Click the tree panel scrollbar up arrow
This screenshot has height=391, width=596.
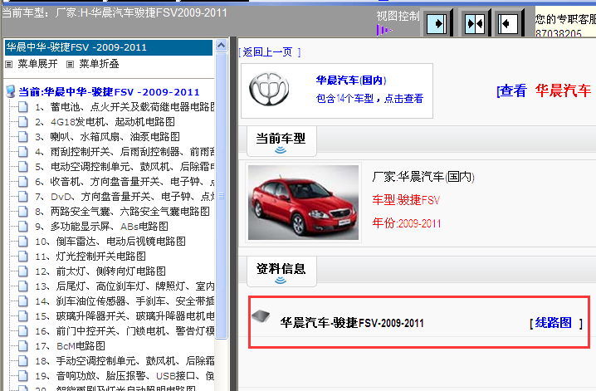click(222, 46)
